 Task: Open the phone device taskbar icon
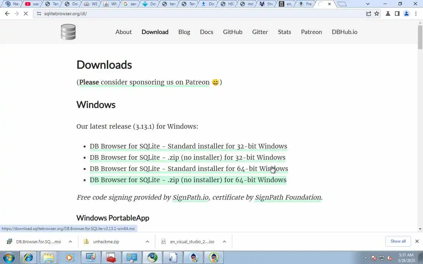[x=173, y=257]
